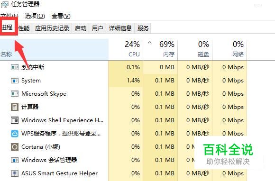This screenshot has height=181, width=275.
Task: Select the Microsoft Skype process row name
Action: coord(44,94)
